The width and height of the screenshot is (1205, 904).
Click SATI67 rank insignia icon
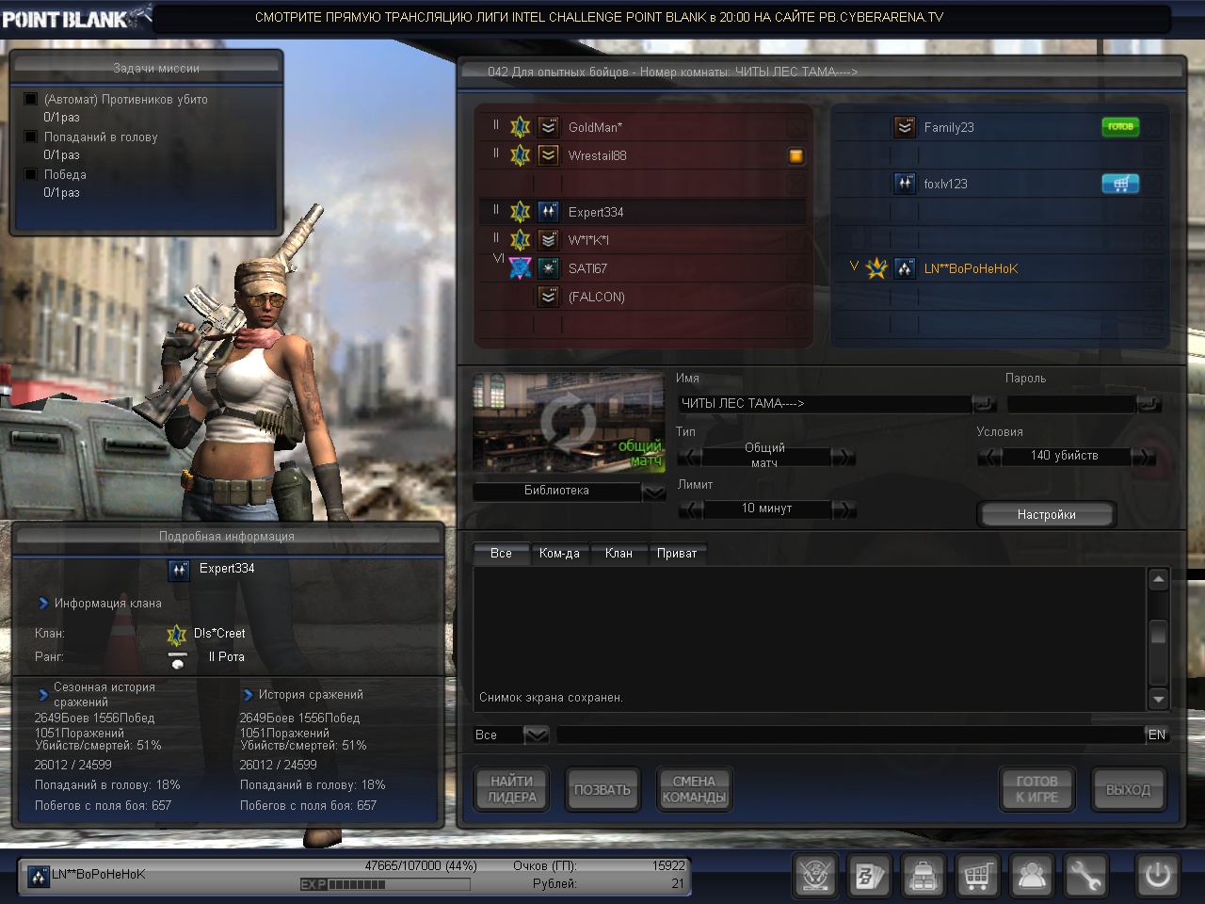(548, 268)
